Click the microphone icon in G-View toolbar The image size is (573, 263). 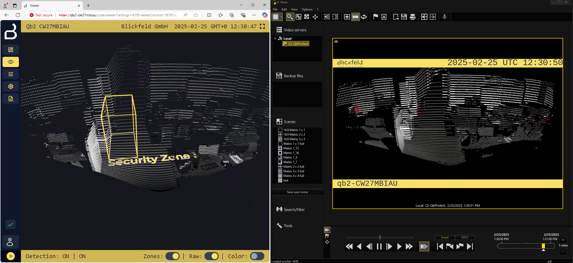[445, 17]
